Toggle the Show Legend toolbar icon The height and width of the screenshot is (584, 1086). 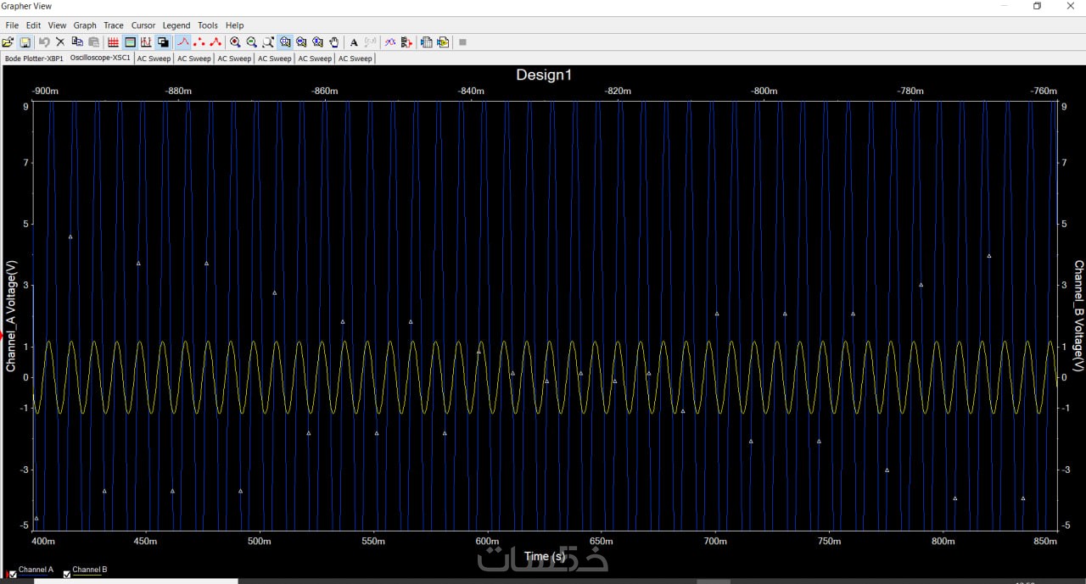point(130,42)
